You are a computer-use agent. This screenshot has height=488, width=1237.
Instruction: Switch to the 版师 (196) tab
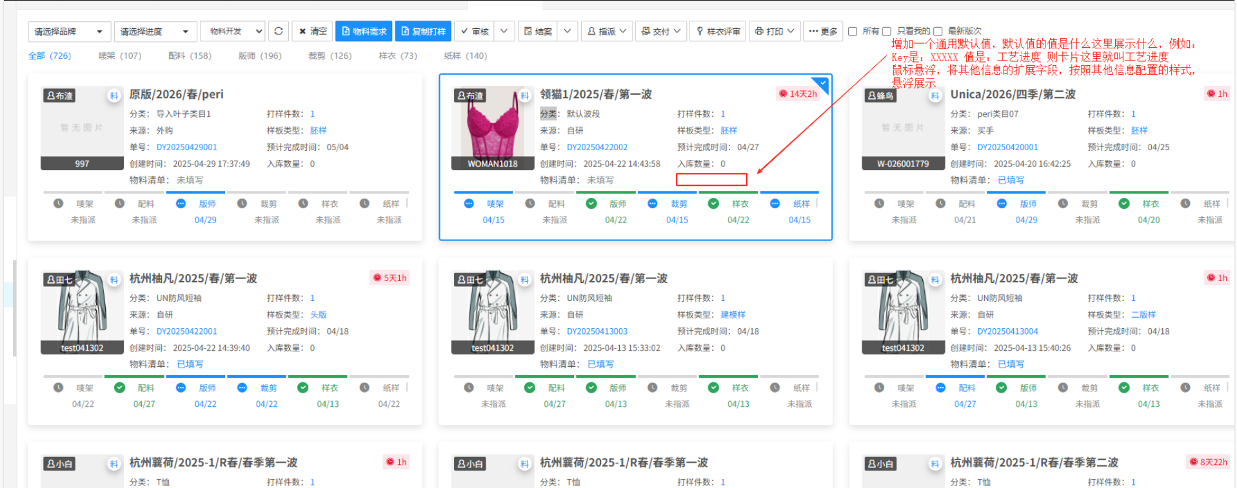pyautogui.click(x=260, y=55)
